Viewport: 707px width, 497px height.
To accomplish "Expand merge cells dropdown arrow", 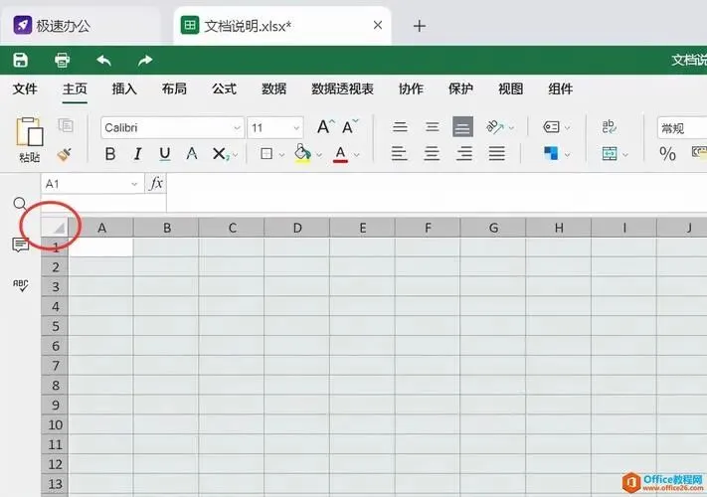I will 625,155.
